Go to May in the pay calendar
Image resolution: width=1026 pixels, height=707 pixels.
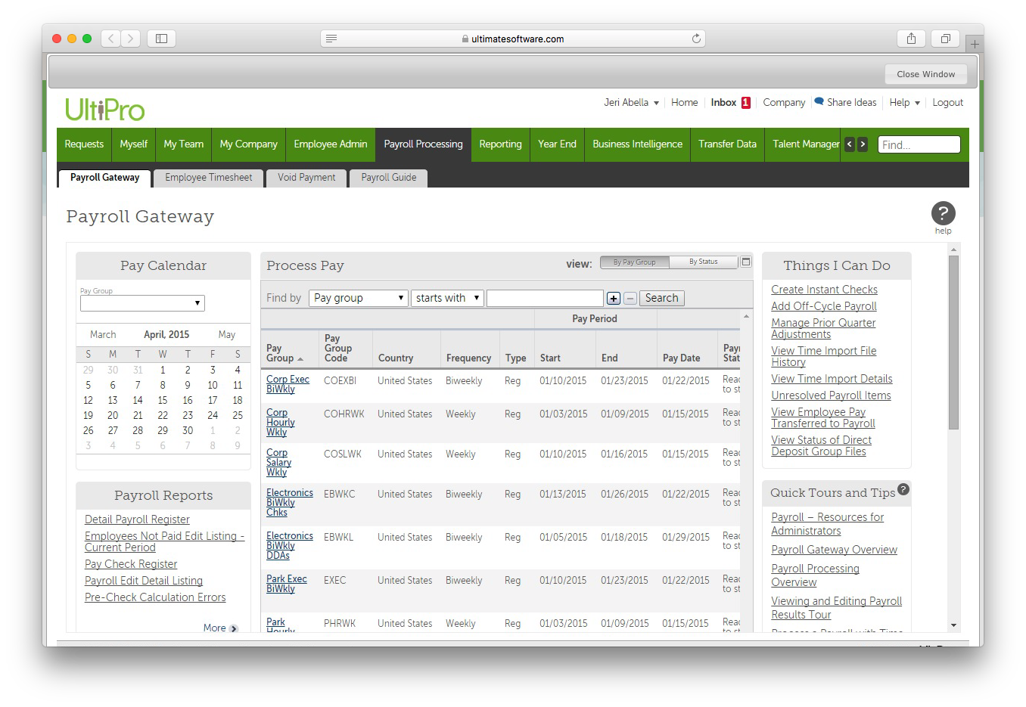(x=227, y=334)
